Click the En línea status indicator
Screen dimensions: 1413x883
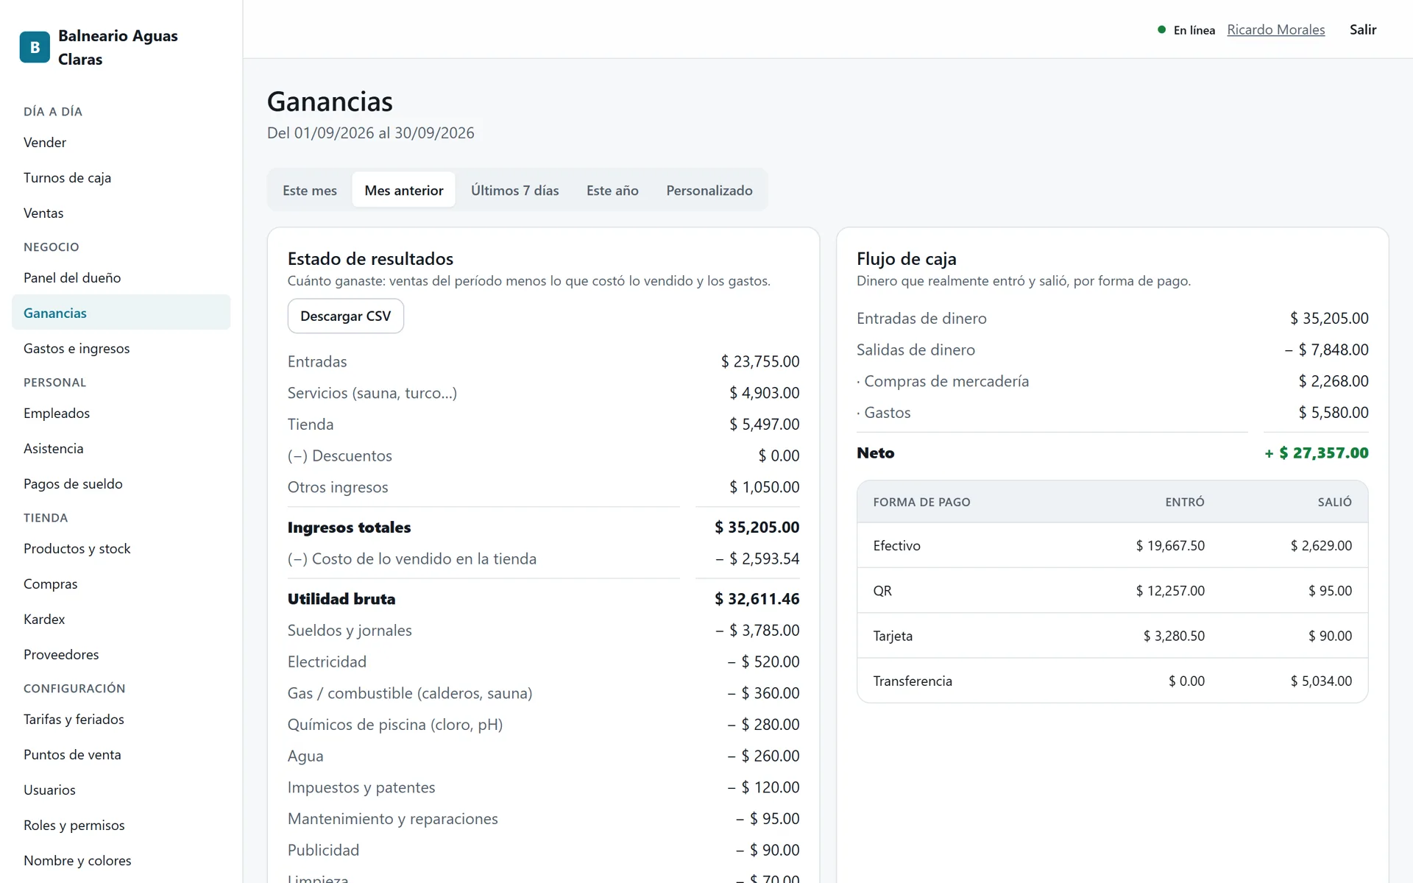(1186, 30)
